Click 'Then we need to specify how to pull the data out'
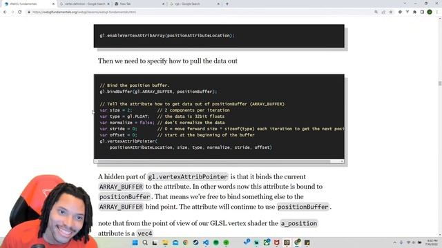The image size is (442, 248). click(x=168, y=61)
